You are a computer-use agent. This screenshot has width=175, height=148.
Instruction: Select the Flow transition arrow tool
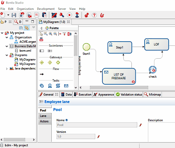coord(42,74)
